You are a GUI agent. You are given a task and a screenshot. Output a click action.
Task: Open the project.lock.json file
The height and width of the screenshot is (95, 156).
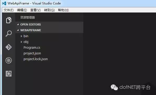36,59
